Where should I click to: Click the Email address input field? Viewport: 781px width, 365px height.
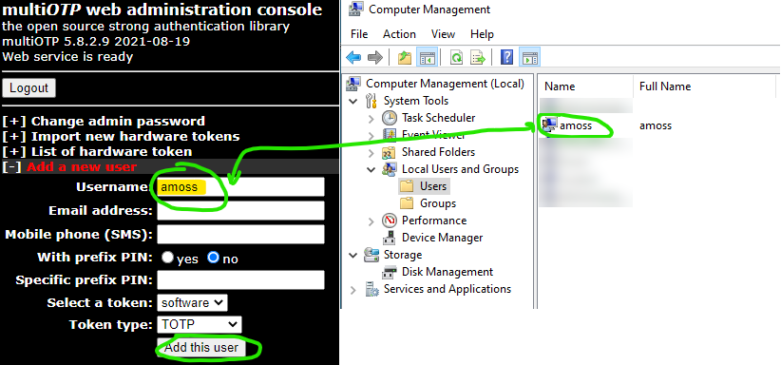[x=240, y=210]
